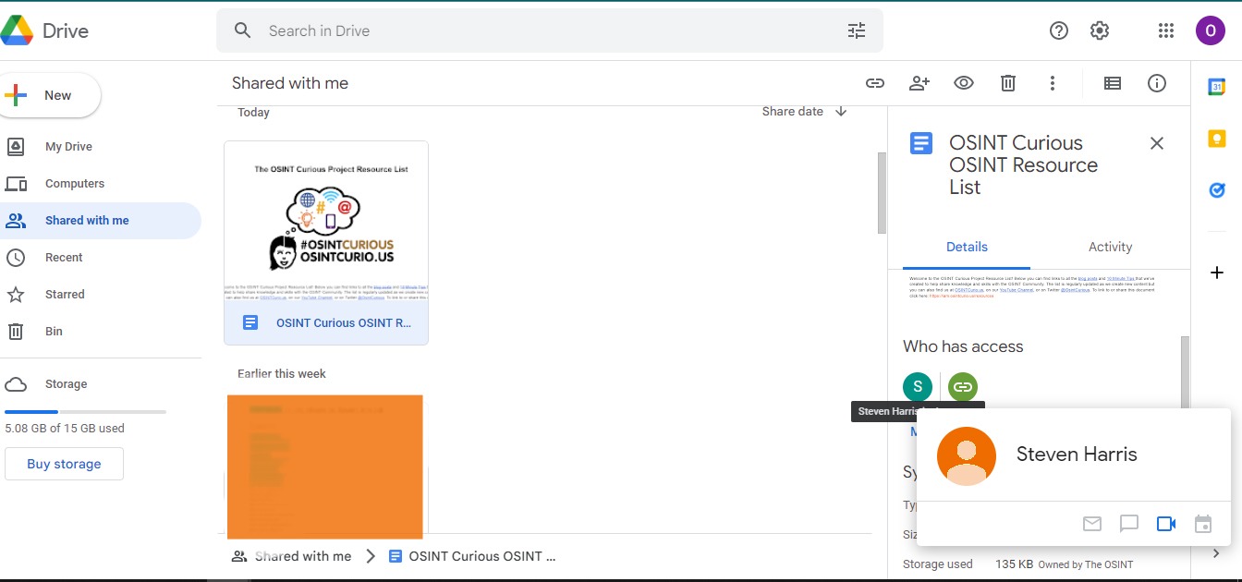Viewport: 1242px width, 582px height.
Task: Click Shared with me in breadcrumb
Action: 303,556
